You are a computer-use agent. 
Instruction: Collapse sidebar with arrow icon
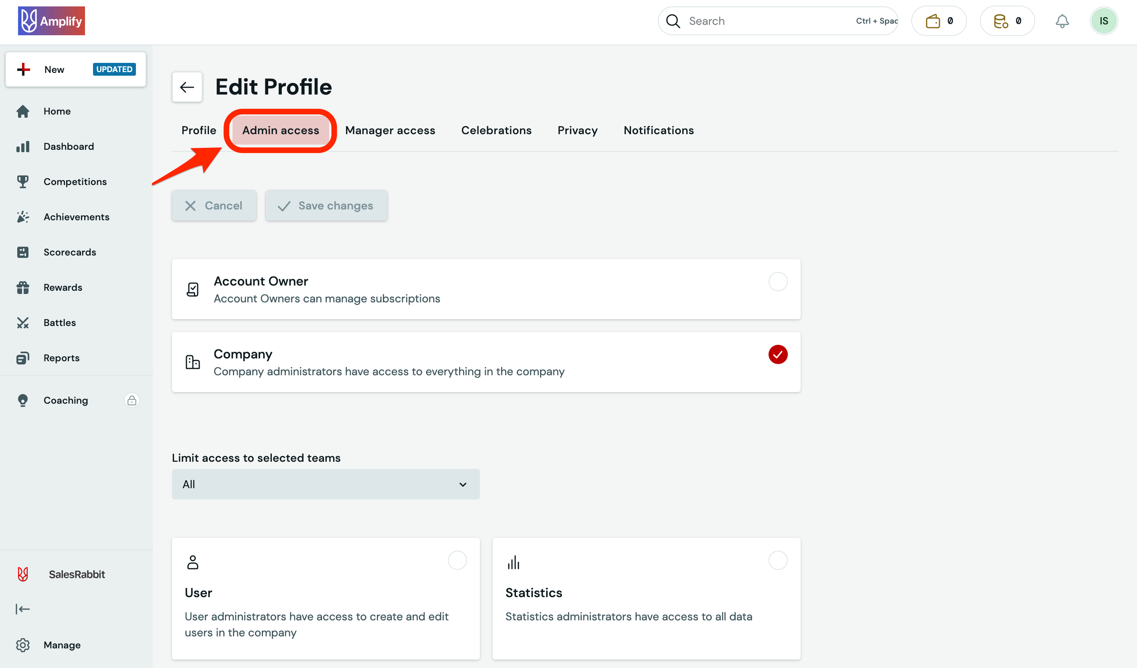point(22,609)
